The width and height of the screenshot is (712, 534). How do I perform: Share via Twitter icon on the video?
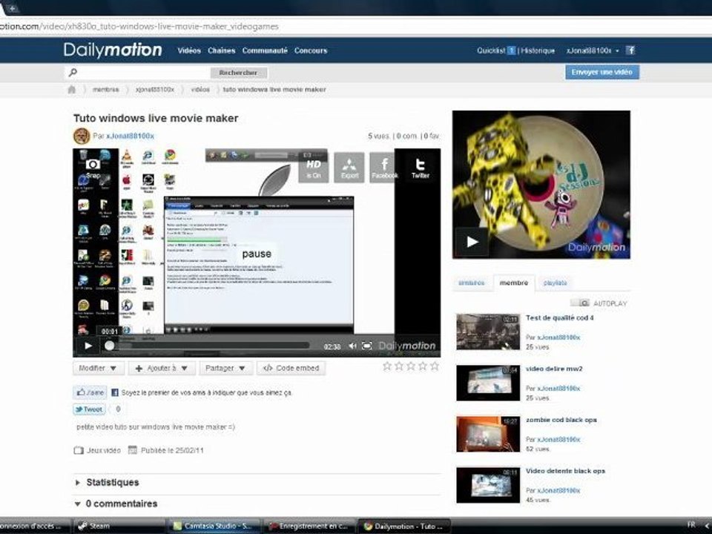coord(420,168)
